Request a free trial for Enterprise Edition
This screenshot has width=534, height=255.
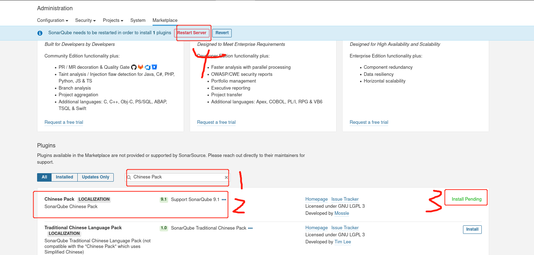(216, 122)
